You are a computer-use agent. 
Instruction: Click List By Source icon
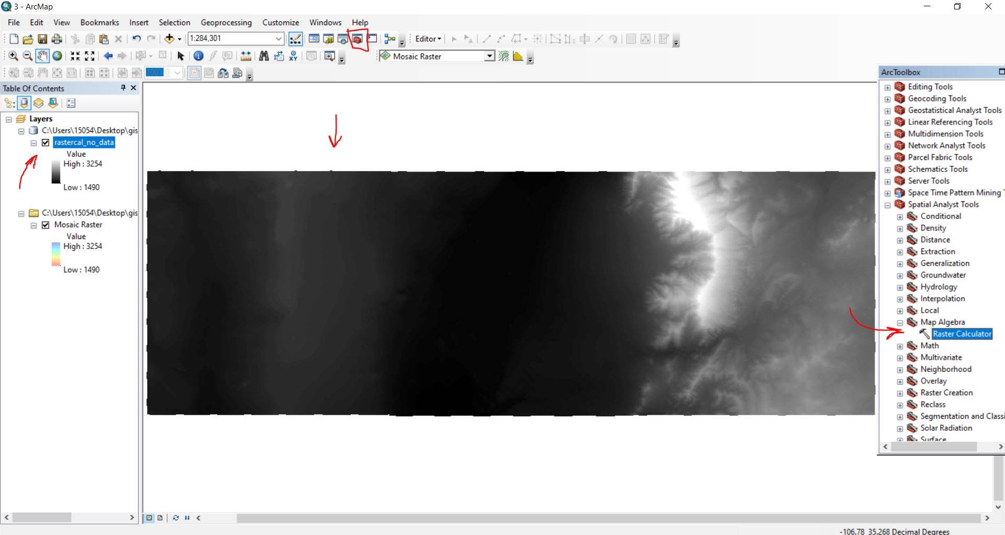click(24, 103)
